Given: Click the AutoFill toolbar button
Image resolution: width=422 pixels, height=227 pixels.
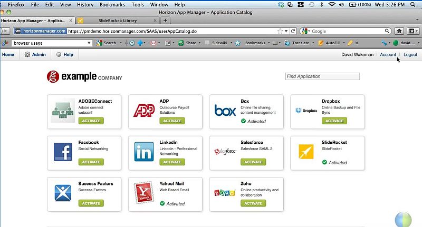Looking at the screenshot, I should coord(329,43).
